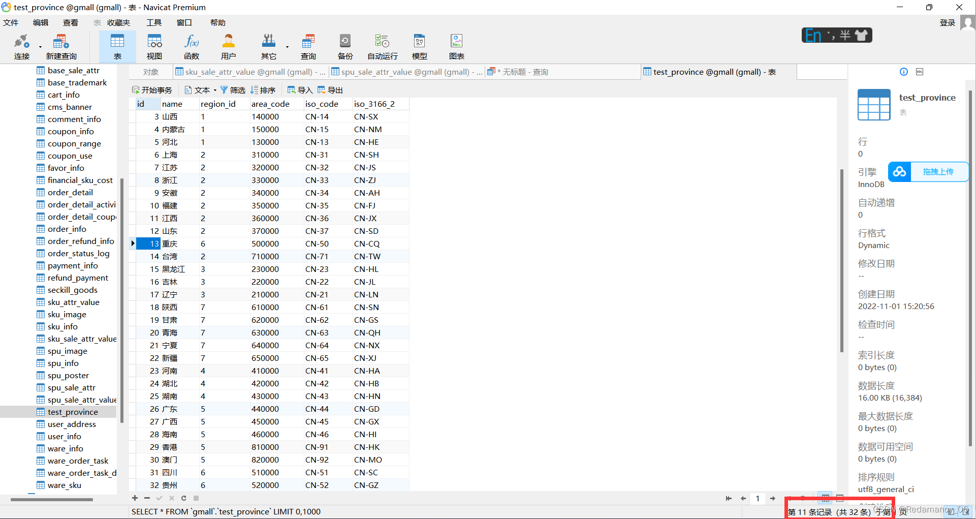Toggle grid view at bottom right

(825, 498)
